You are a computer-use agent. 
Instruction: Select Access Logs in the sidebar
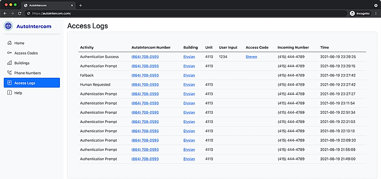32,83
